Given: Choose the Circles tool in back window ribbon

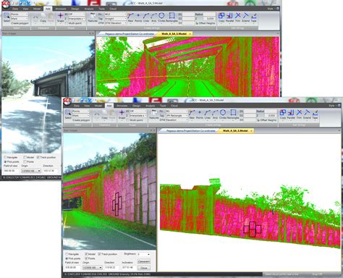Looking at the screenshot, I should point(161,17).
